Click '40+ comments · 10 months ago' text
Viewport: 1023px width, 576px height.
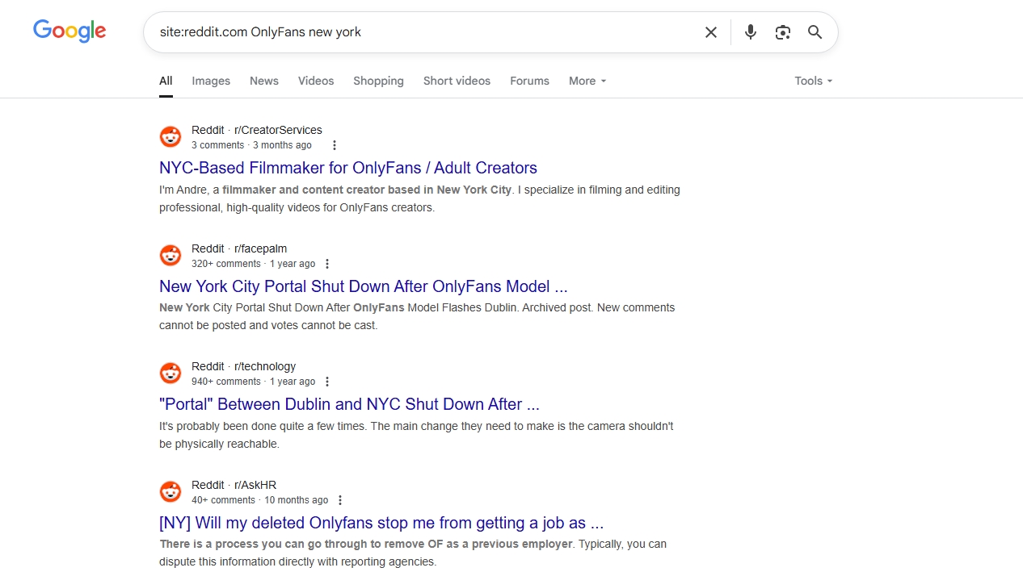[260, 500]
